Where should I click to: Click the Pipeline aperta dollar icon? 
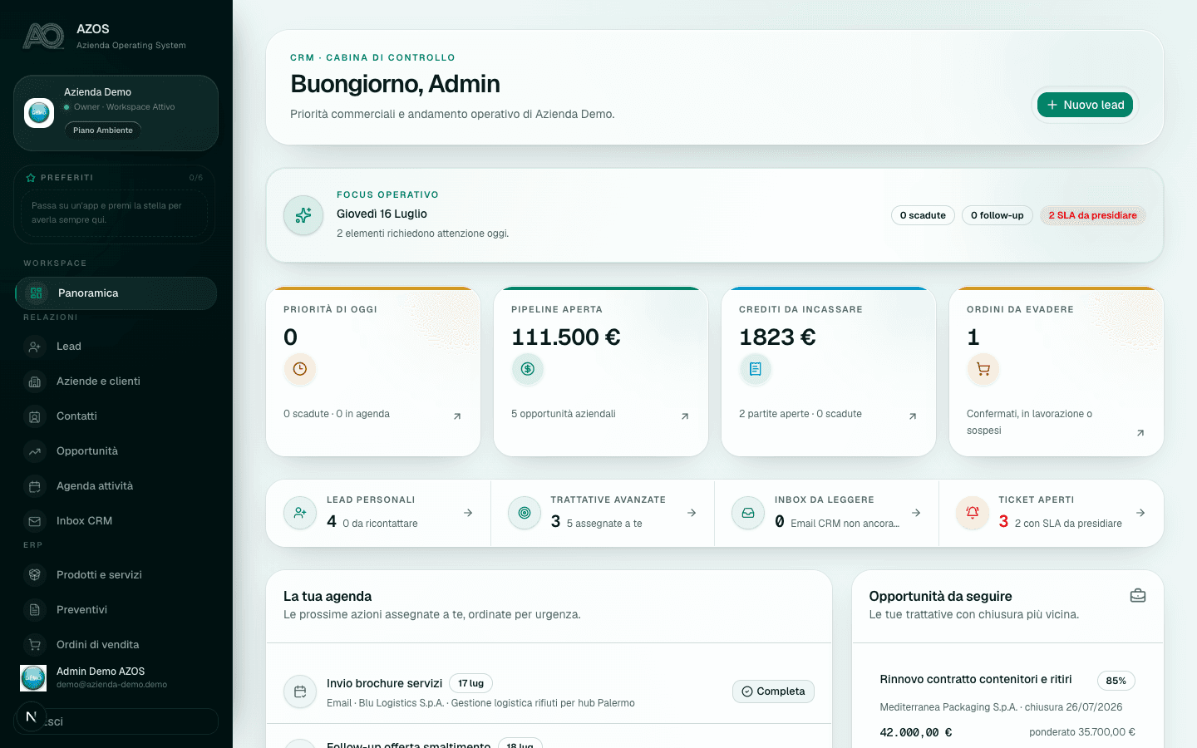[528, 369]
